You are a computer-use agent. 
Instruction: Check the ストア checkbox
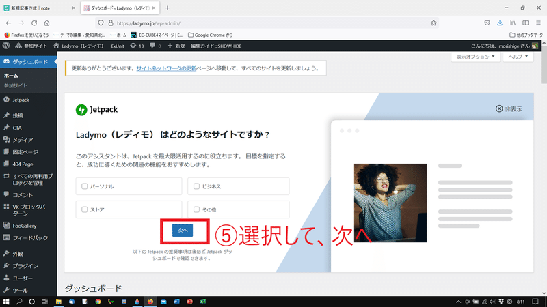[84, 209]
